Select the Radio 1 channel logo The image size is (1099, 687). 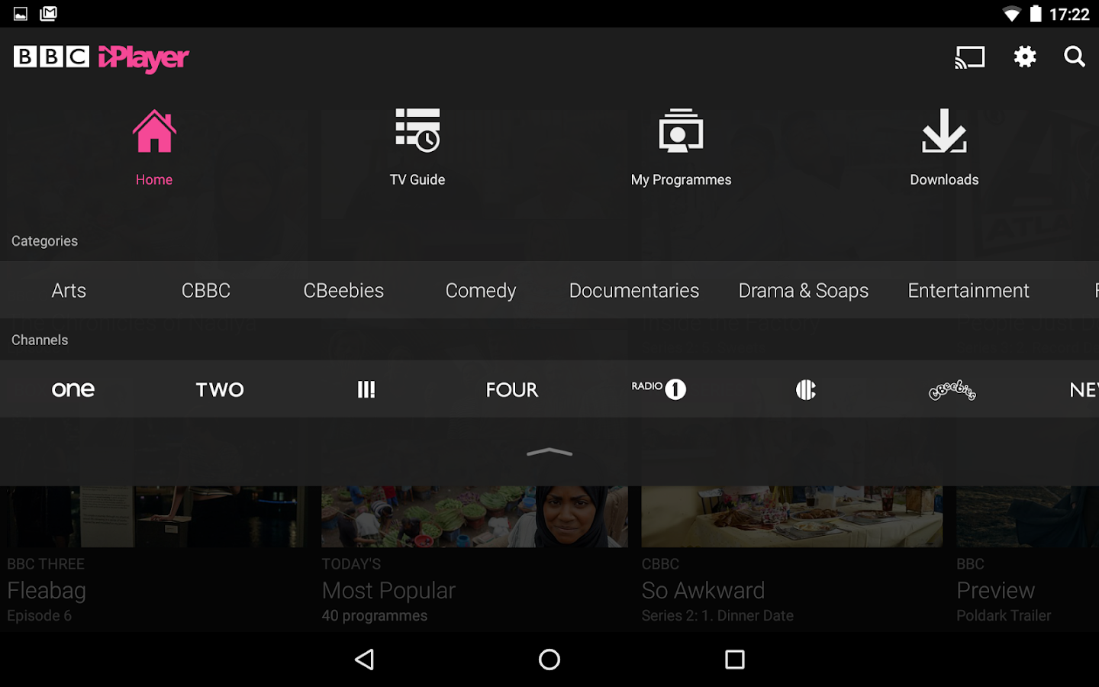pos(659,389)
